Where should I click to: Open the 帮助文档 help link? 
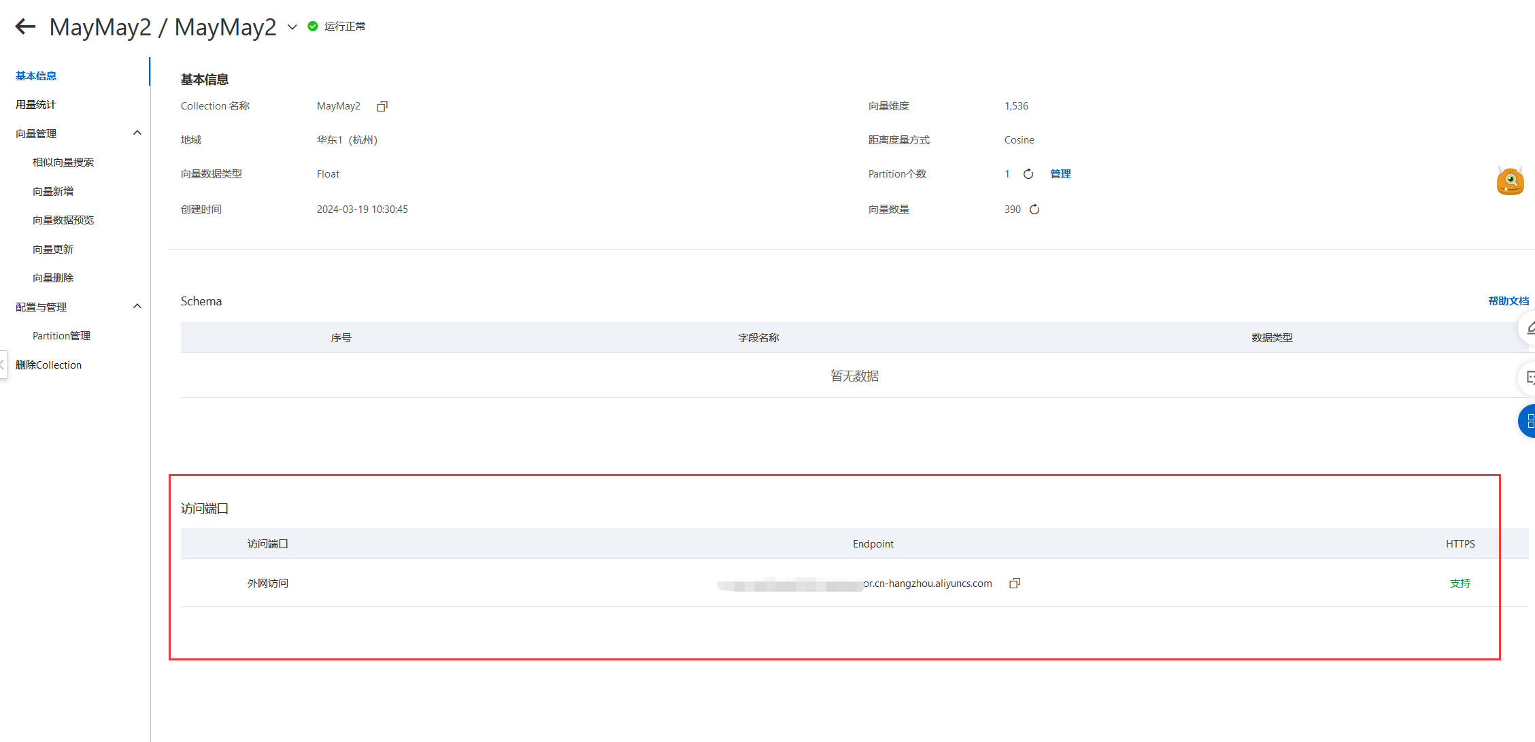[x=1508, y=301]
